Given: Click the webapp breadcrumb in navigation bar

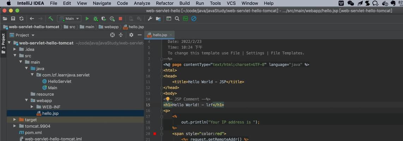Looking at the screenshot, I should pos(108,27).
